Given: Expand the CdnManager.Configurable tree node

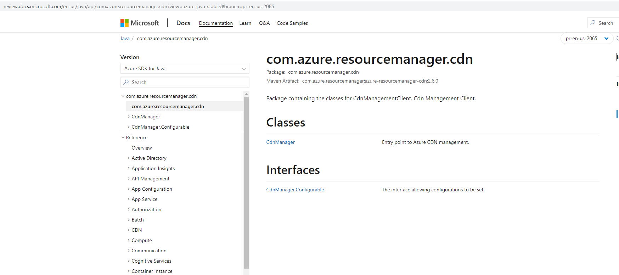Looking at the screenshot, I should coord(128,127).
